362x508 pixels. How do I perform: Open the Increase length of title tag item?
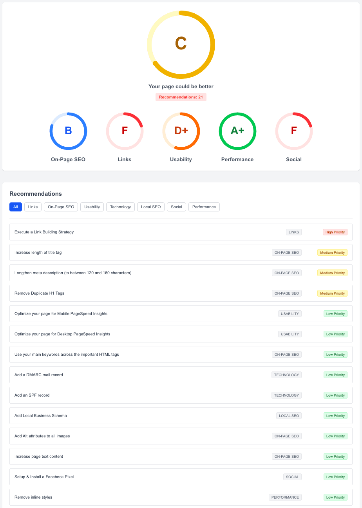(38, 252)
